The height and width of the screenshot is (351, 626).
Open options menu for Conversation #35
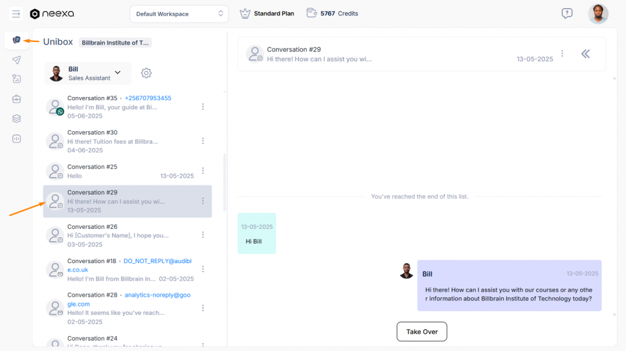point(203,107)
